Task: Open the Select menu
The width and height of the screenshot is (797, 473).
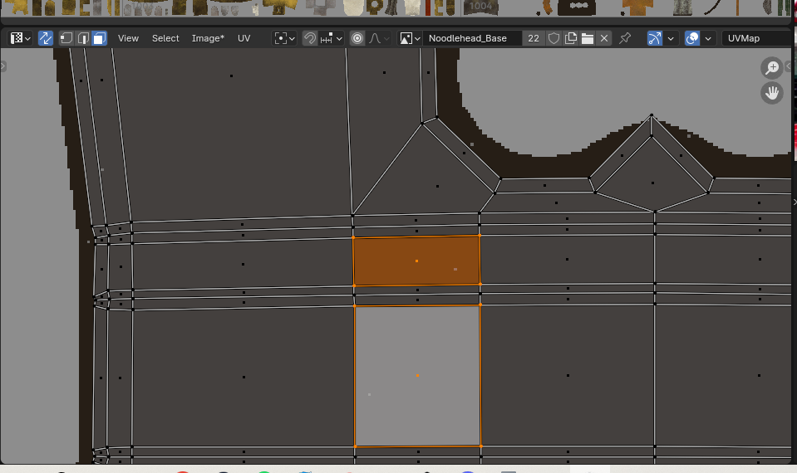Action: click(165, 38)
